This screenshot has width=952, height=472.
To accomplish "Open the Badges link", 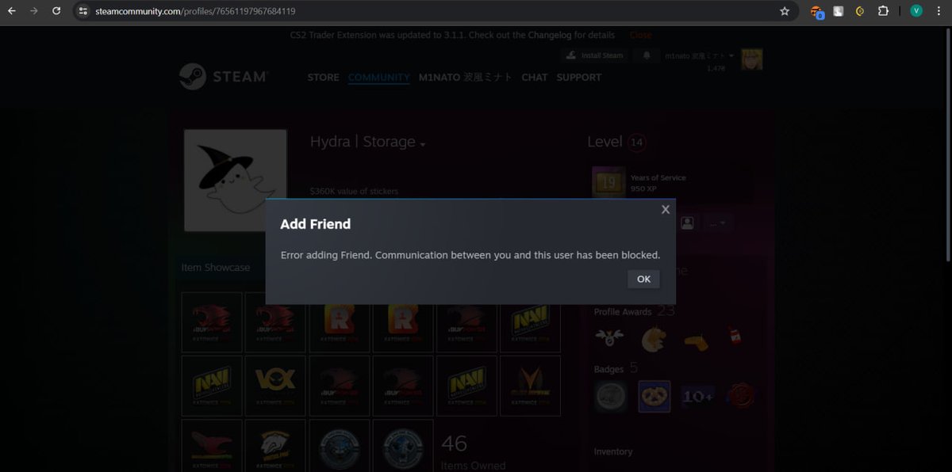I will [609, 369].
